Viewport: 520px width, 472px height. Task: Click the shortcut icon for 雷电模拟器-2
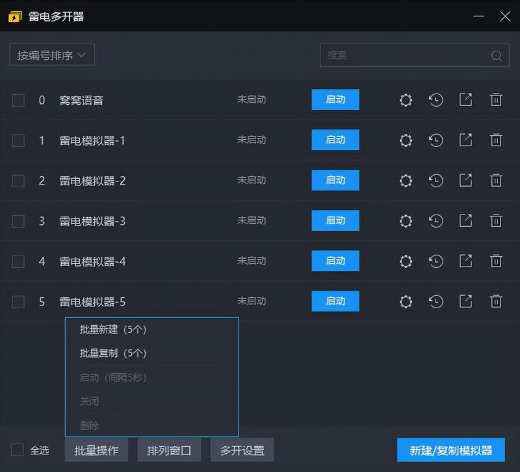(465, 180)
